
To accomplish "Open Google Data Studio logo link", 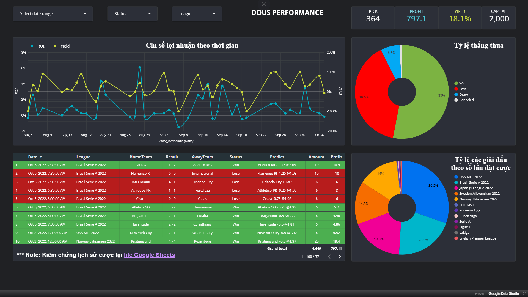I will [504, 294].
